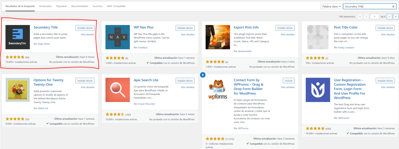399x149 pixels.
Task: Go to the next results page arrow
Action: click(389, 17)
